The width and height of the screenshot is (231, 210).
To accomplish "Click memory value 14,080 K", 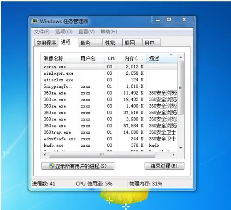I will click(x=134, y=132).
